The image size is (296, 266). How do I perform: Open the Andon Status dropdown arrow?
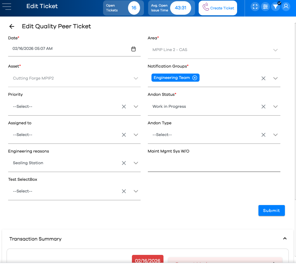click(276, 107)
